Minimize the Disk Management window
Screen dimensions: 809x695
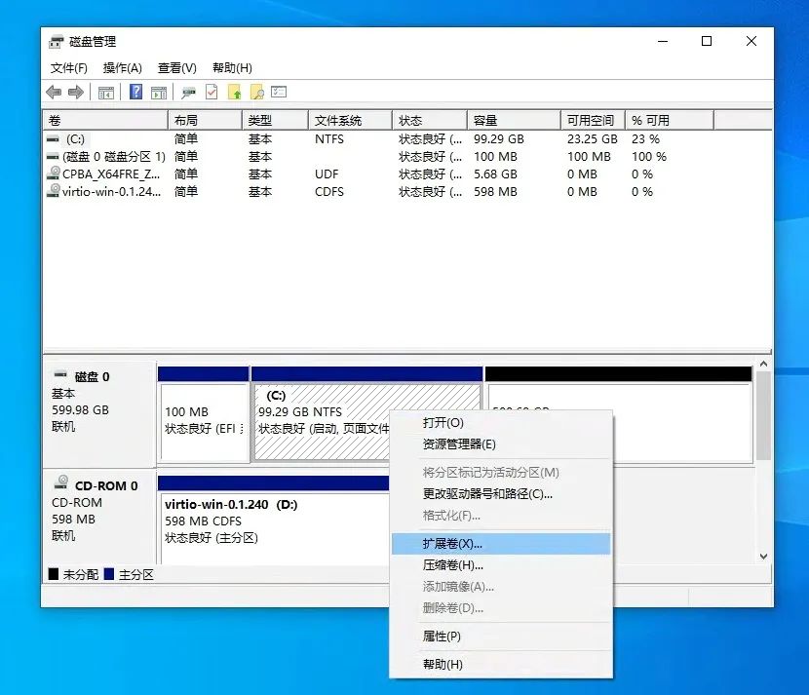(x=663, y=41)
